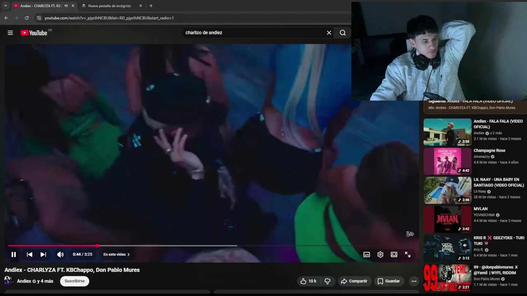
Task: Pause the video
Action: pos(14,254)
